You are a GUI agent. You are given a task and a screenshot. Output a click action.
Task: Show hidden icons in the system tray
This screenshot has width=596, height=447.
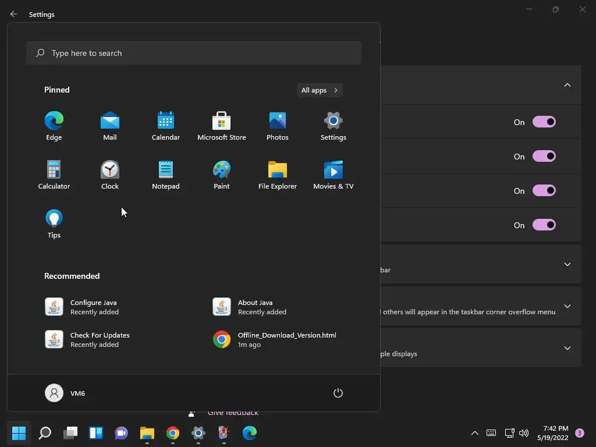475,433
